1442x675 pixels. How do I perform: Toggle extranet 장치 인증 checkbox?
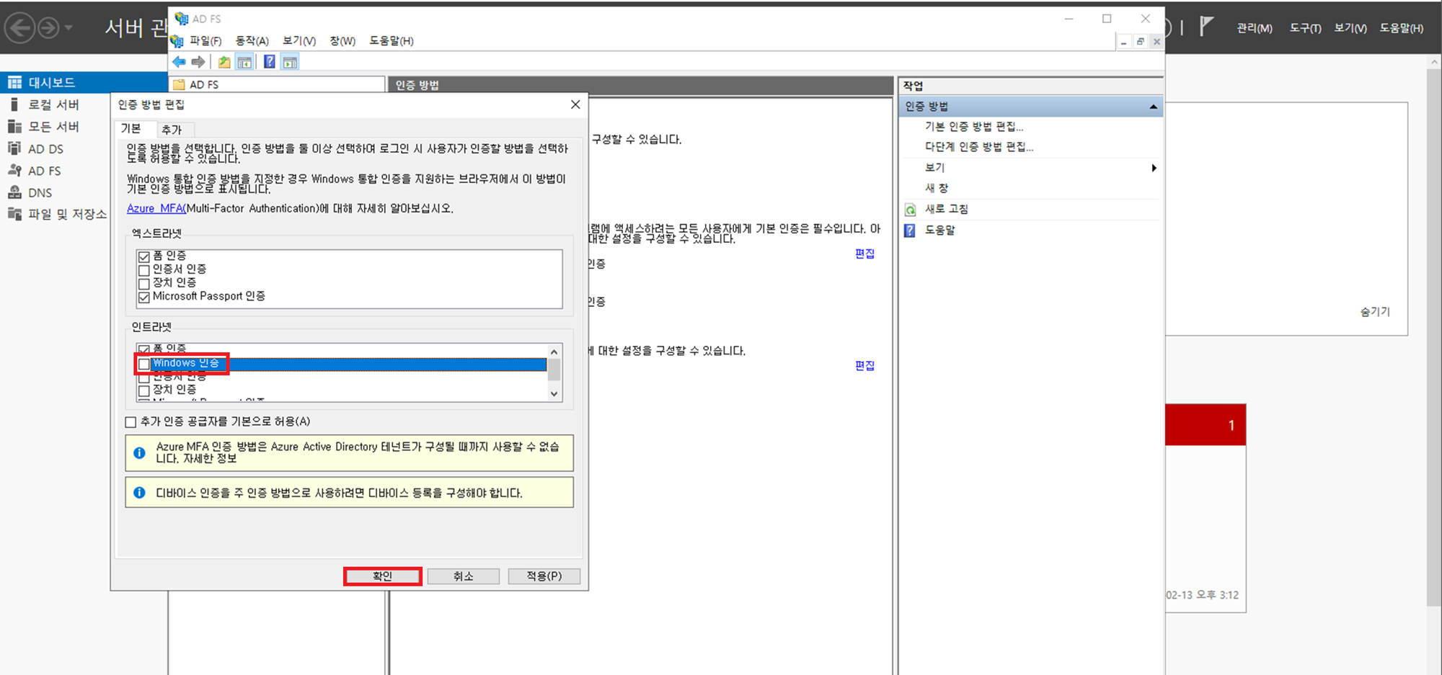[x=144, y=284]
